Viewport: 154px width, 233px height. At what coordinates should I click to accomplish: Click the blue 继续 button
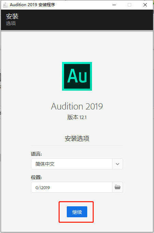[x=77, y=212]
